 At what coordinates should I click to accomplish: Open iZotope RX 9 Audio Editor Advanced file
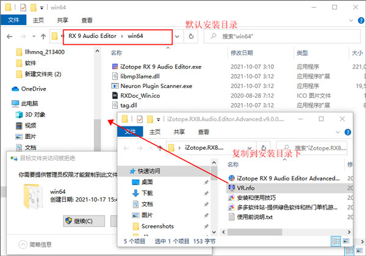point(287,178)
